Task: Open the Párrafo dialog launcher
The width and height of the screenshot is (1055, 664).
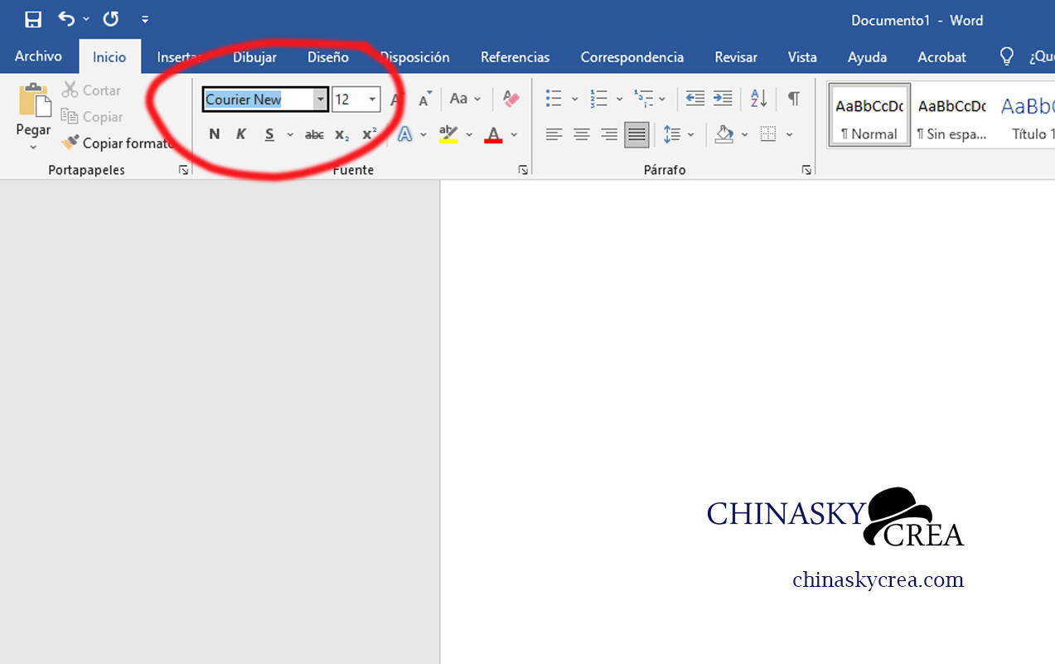Action: (806, 169)
